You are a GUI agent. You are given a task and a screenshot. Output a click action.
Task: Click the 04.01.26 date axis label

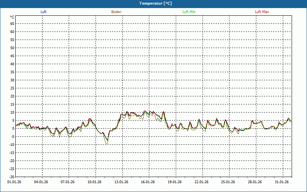(41, 182)
